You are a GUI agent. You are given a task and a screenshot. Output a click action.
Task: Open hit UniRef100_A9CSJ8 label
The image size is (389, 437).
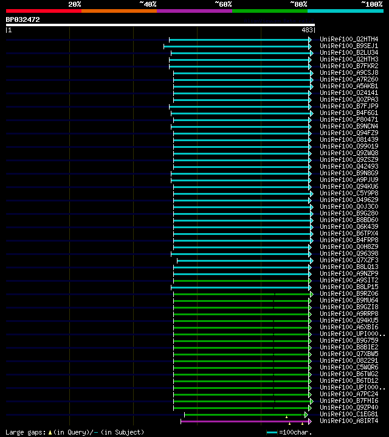(349, 72)
